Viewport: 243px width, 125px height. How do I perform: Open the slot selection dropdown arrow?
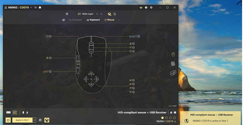tap(34, 120)
